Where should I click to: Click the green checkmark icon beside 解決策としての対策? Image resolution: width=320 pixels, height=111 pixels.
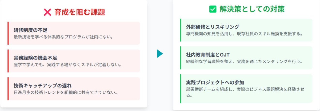point(213,9)
